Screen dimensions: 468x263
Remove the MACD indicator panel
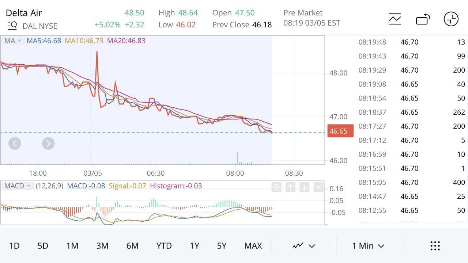(318, 187)
